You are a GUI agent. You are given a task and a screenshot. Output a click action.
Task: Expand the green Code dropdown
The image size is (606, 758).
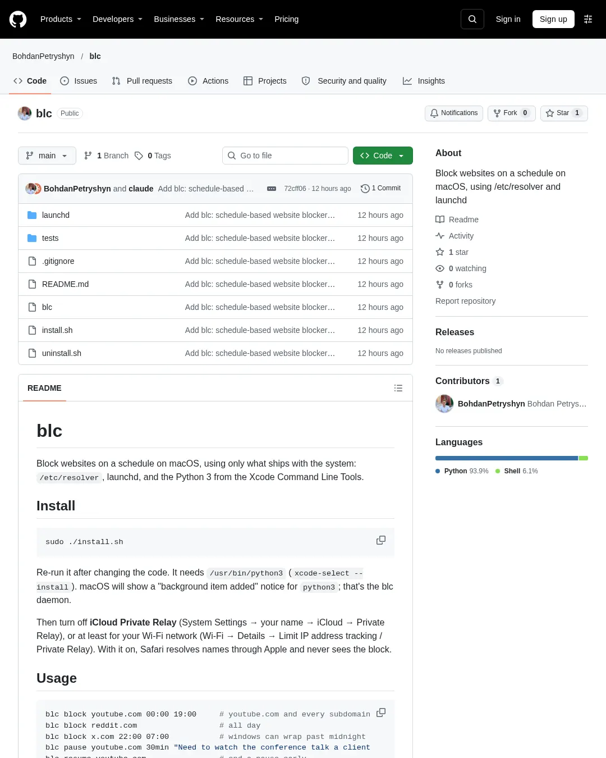click(x=383, y=156)
